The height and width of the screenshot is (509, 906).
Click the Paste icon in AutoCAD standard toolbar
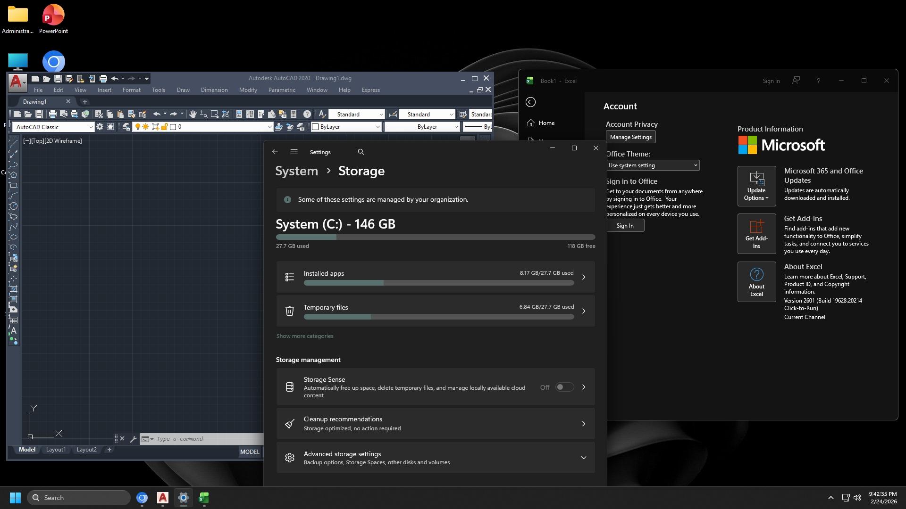point(120,114)
